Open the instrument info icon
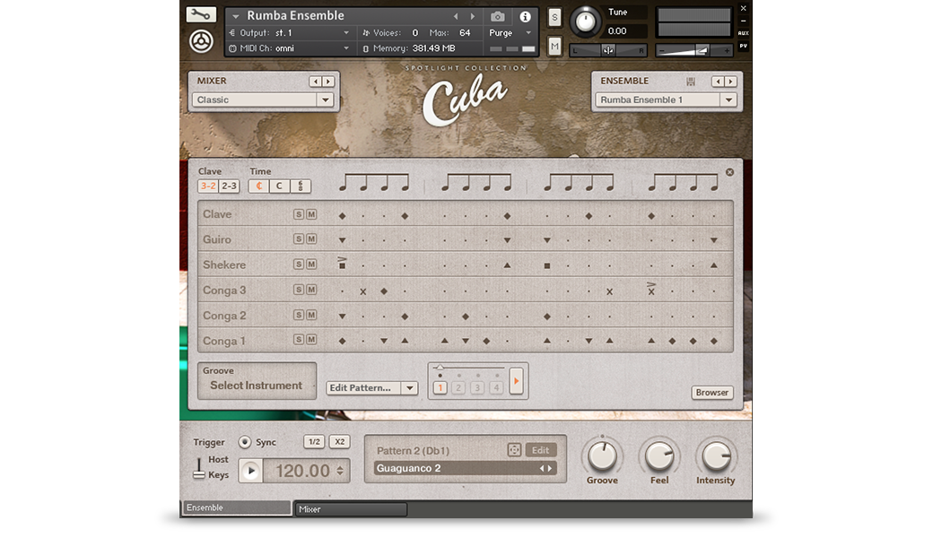 tap(525, 17)
